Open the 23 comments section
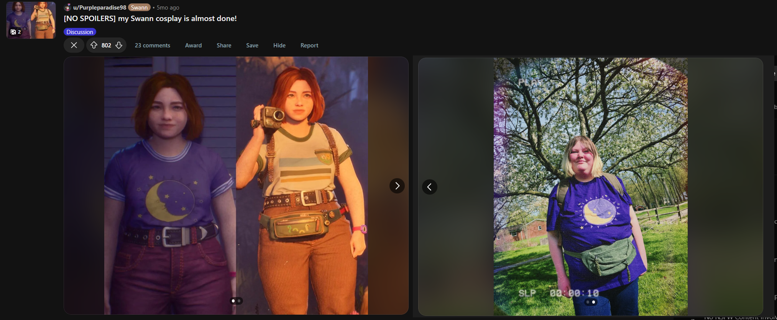The image size is (777, 320). (x=153, y=45)
